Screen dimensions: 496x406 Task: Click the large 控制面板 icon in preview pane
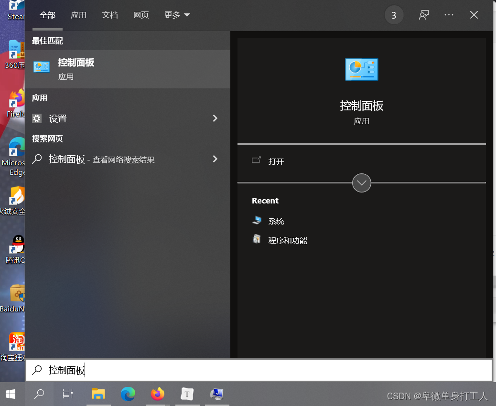click(x=362, y=69)
